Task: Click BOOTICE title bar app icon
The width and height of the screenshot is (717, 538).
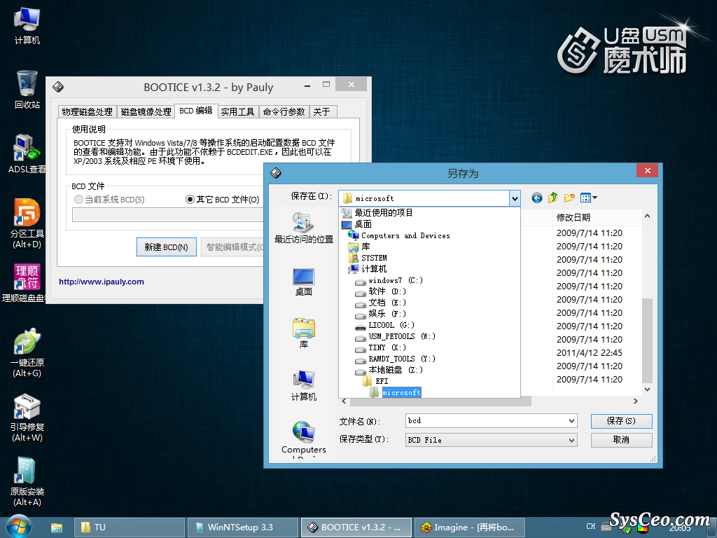Action: [x=58, y=86]
